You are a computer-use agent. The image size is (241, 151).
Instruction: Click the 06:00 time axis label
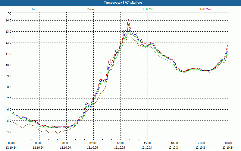[x=66, y=143]
